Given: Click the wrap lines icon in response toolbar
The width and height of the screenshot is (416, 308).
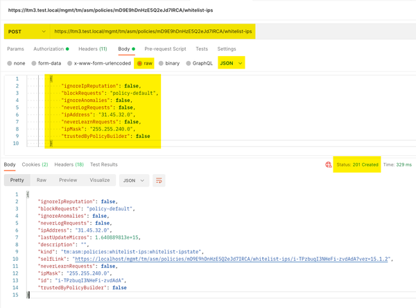Looking at the screenshot, I should tap(159, 180).
